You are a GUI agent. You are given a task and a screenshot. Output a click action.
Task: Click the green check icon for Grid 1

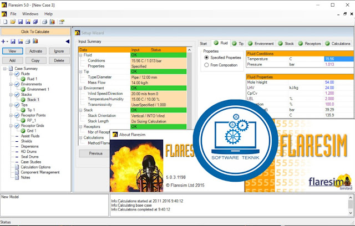[23, 131]
